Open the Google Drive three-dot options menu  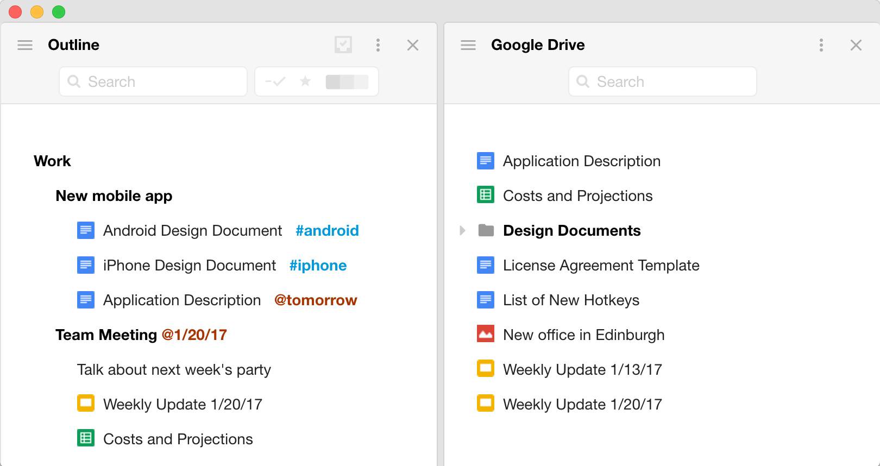point(821,45)
